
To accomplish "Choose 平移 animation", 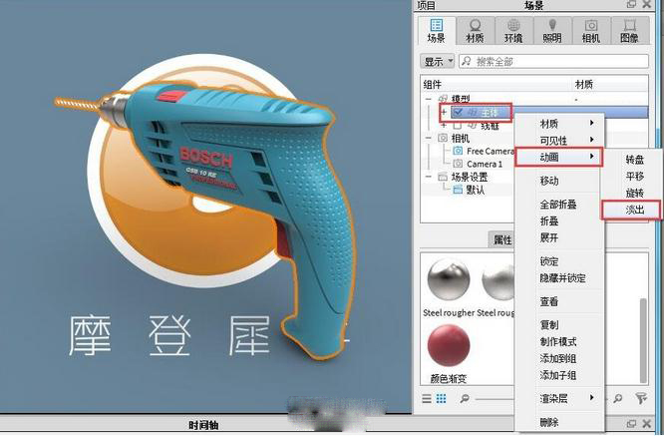I will click(x=634, y=177).
